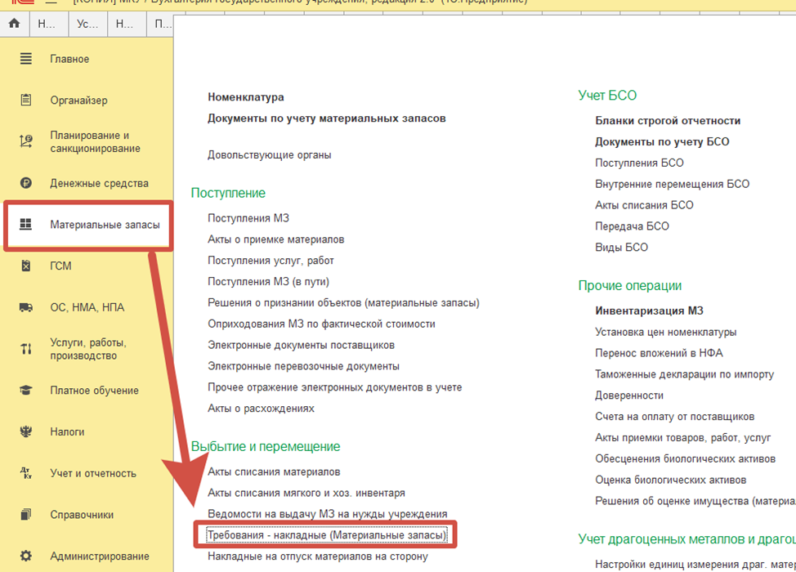Open Акты о расхождениях link
This screenshot has width=796, height=572.
pyautogui.click(x=261, y=409)
